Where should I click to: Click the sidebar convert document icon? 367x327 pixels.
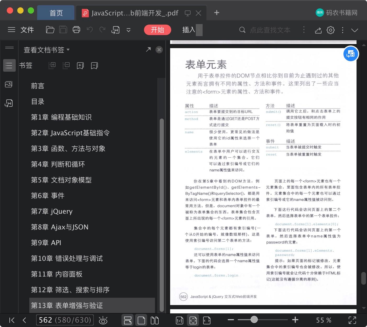pyautogui.click(x=9, y=103)
